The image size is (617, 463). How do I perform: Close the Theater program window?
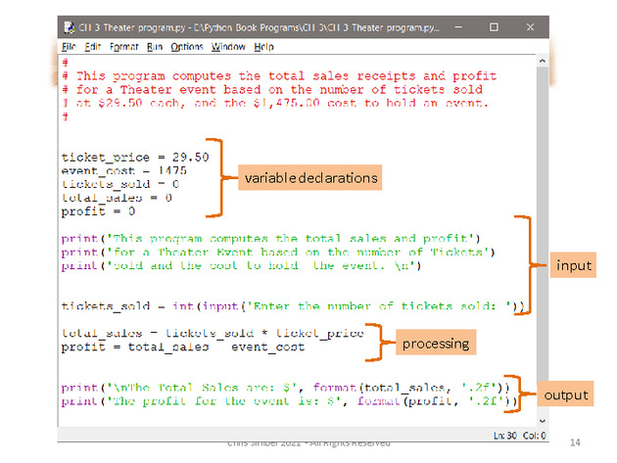click(x=530, y=27)
